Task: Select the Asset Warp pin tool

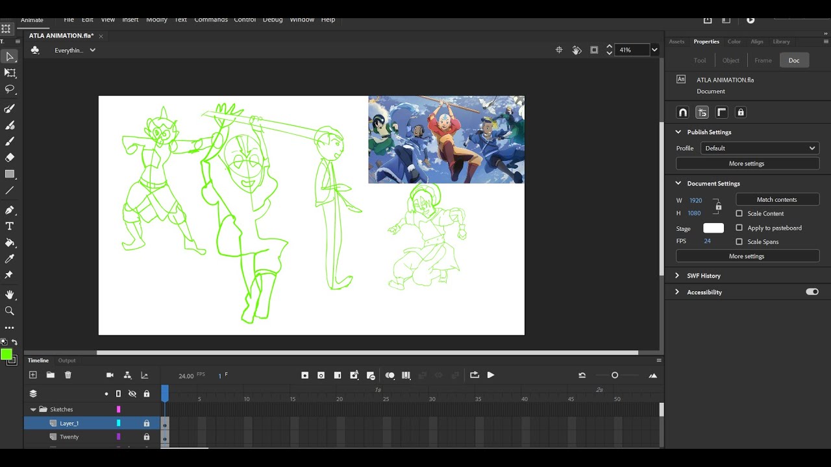Action: click(10, 275)
